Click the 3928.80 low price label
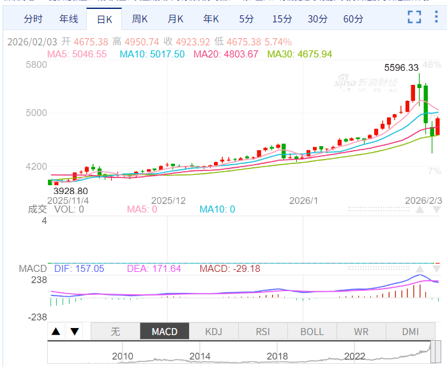447x367 pixels. coord(71,191)
